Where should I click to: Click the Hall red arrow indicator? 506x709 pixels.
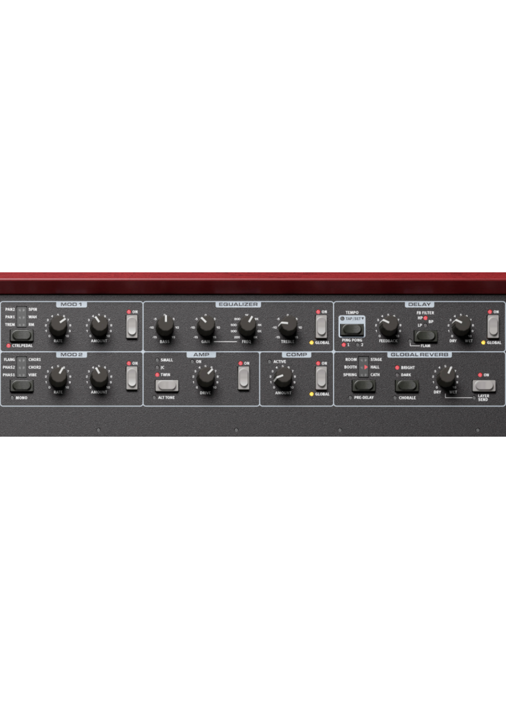click(x=366, y=367)
